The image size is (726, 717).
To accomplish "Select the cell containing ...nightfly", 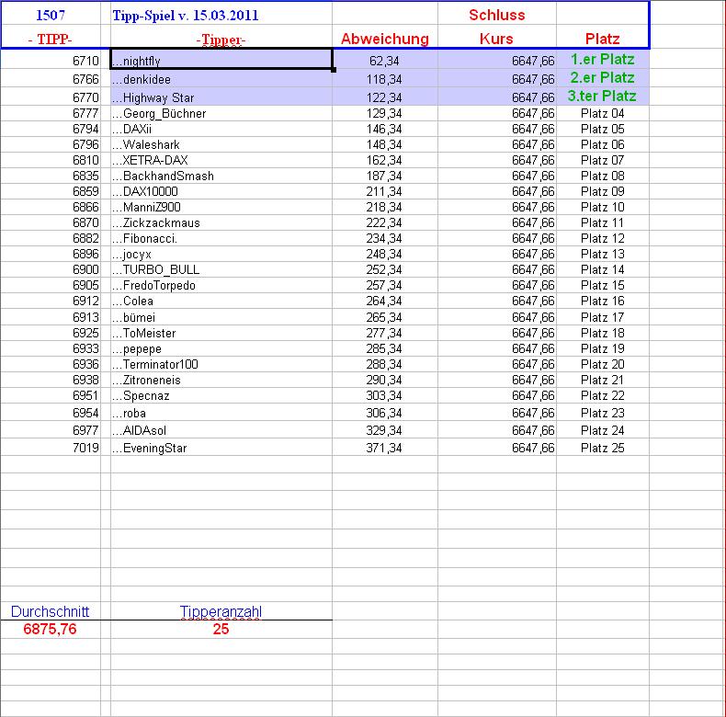I will 221,59.
